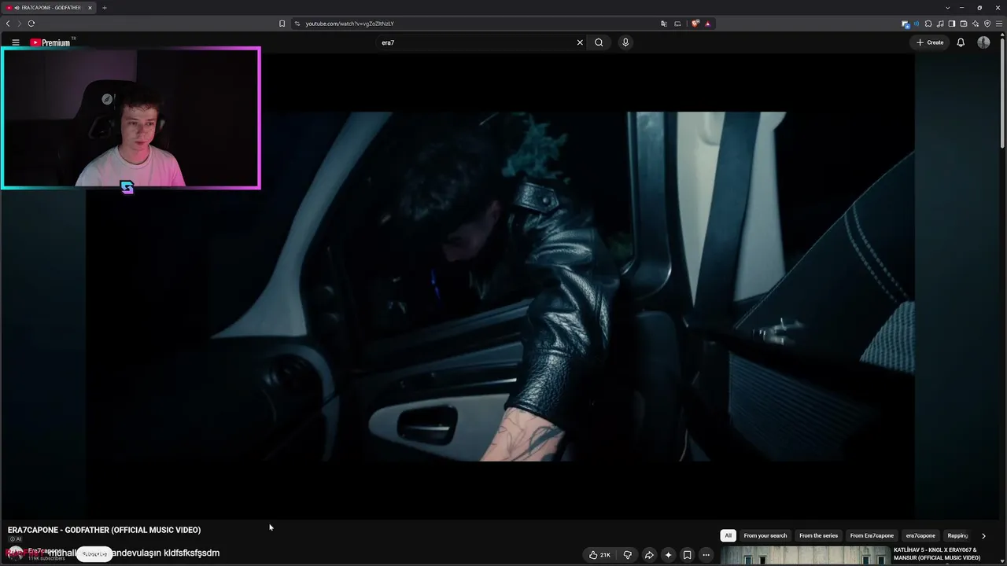
Task: View site settings for youtube.com
Action: [x=297, y=24]
